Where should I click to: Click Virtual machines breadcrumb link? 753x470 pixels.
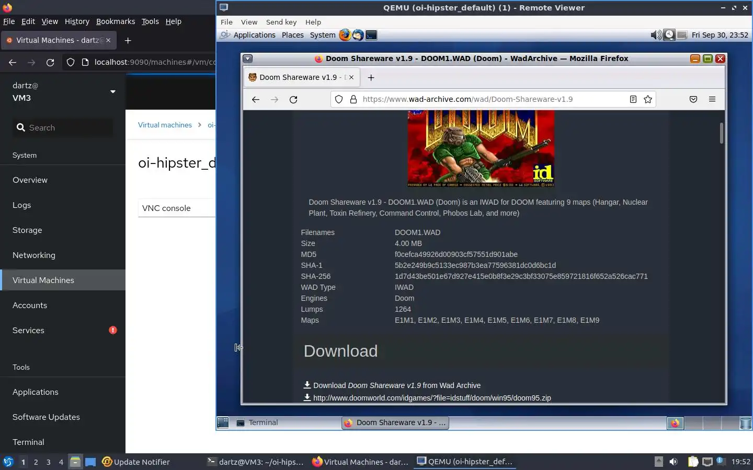click(x=165, y=125)
